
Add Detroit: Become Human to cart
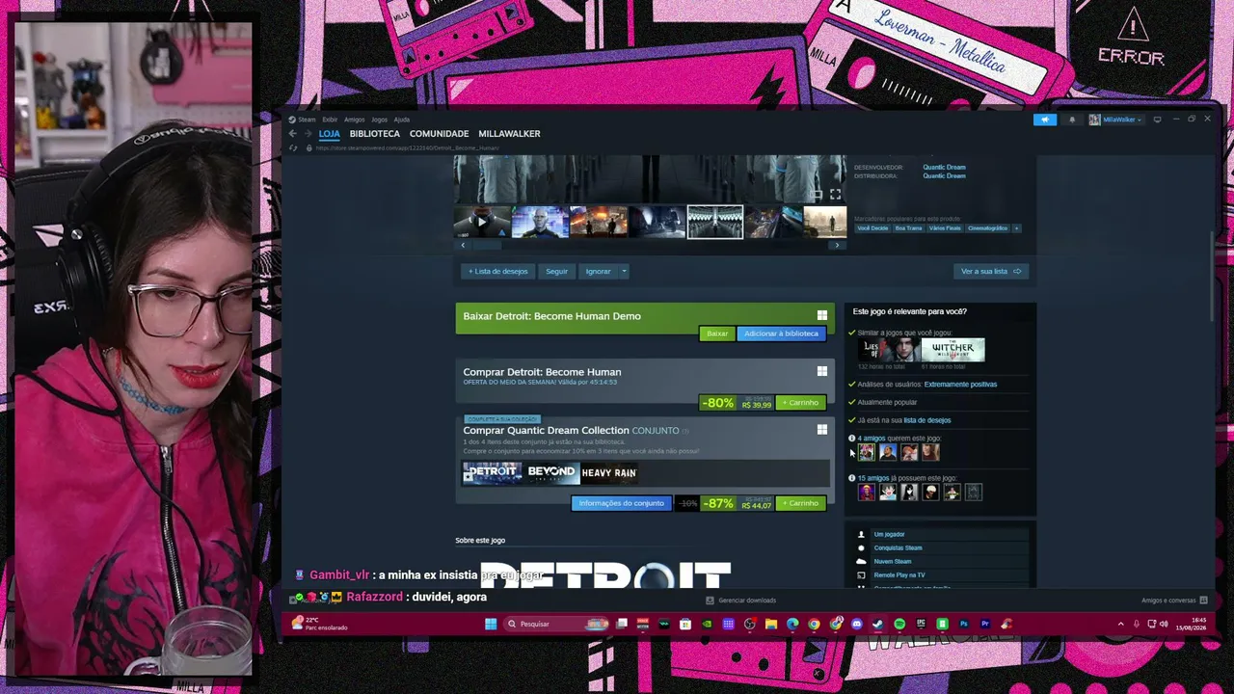coord(801,403)
